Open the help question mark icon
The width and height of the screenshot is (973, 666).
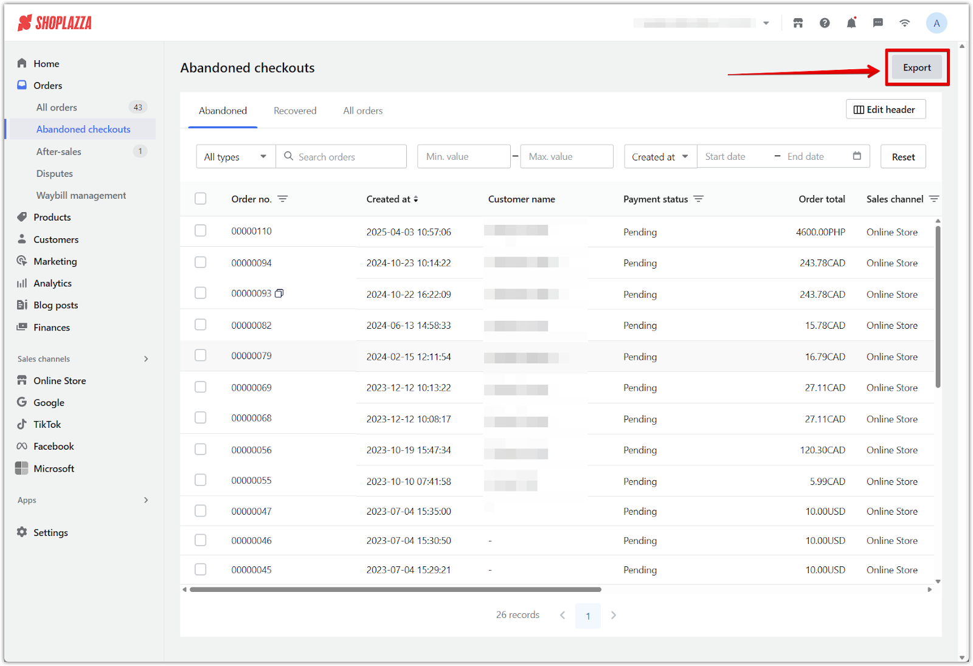coord(825,23)
